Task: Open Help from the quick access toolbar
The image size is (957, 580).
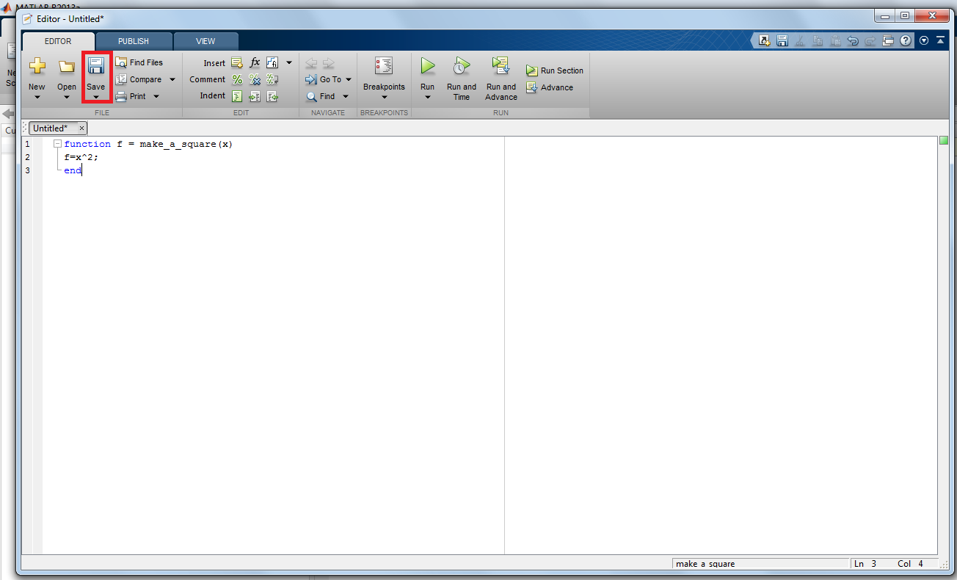Action: click(x=906, y=40)
